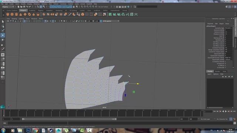Toggle the Auto Keyframe button
This screenshot has width=237, height=133.
click(231, 119)
